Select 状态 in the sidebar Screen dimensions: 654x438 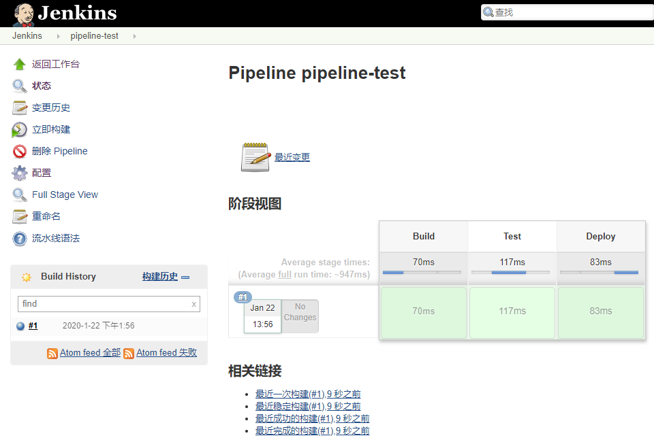pyautogui.click(x=42, y=86)
